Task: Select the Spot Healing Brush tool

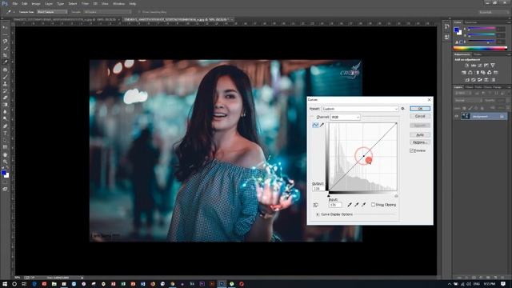Action: tap(5, 70)
